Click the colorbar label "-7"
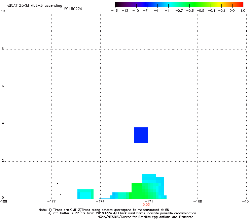 (145, 11)
